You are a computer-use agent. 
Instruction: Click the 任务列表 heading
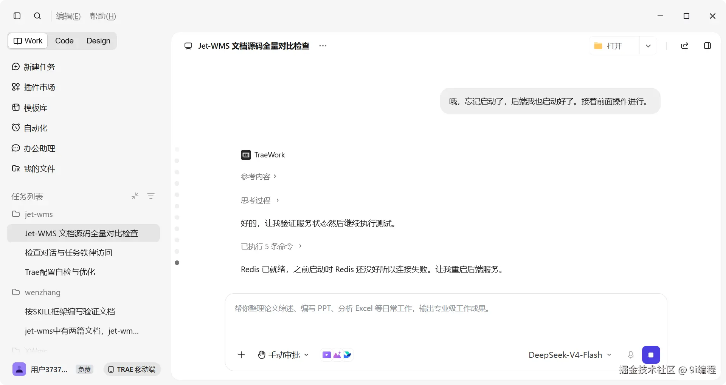tap(27, 196)
